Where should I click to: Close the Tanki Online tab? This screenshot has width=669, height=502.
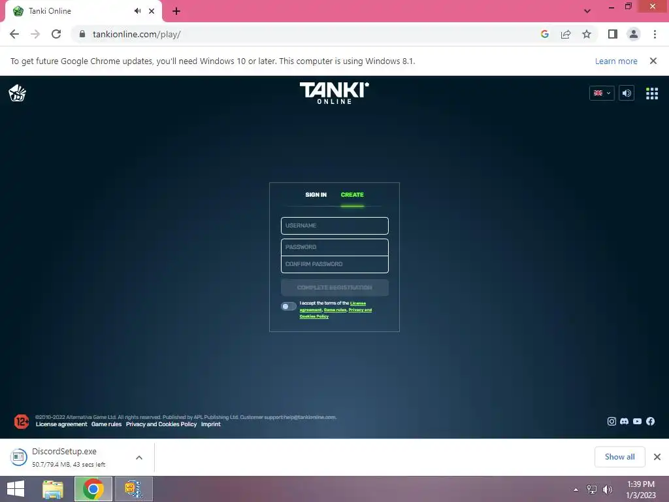(x=152, y=11)
